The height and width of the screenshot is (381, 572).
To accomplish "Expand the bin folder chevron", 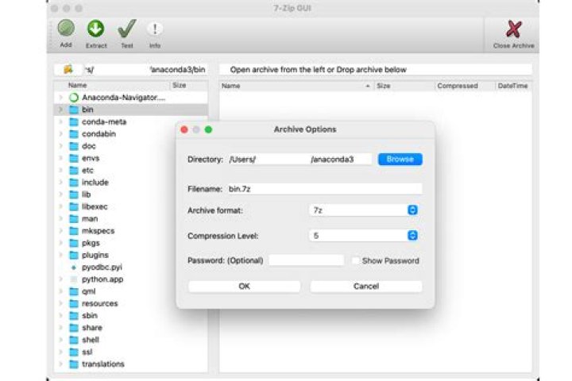I will click(x=60, y=110).
